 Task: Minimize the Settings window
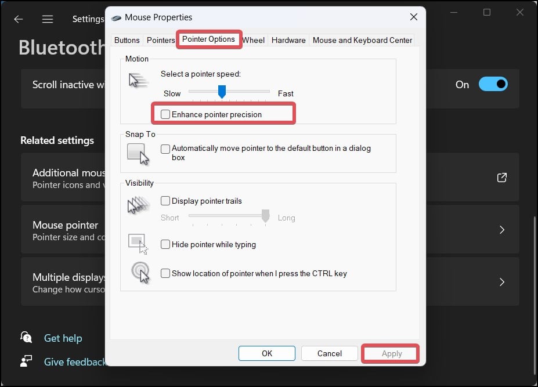(454, 12)
